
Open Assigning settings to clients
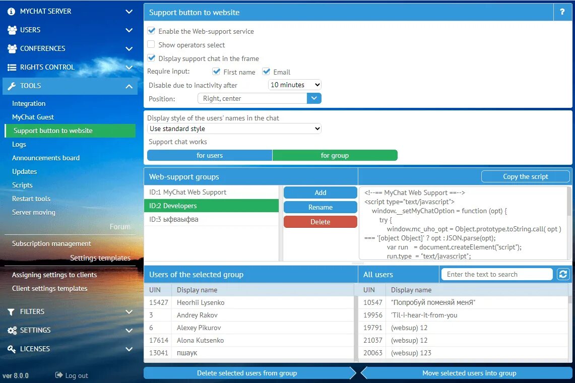[54, 275]
